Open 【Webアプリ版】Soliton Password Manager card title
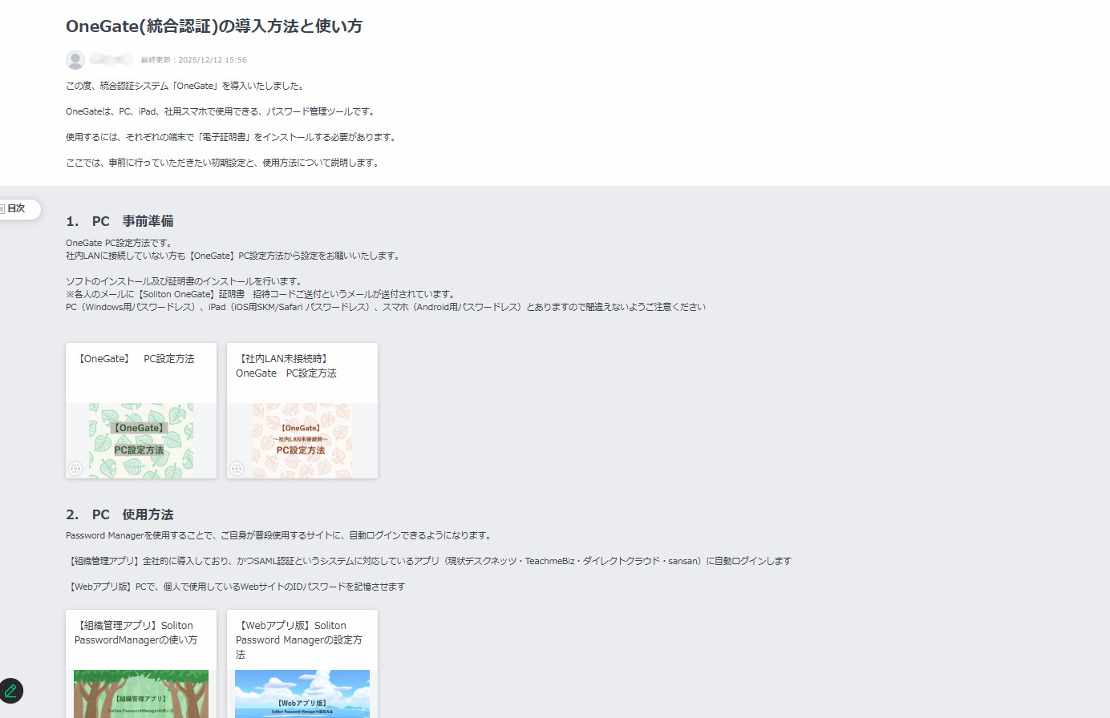The width and height of the screenshot is (1110, 718). click(x=298, y=639)
